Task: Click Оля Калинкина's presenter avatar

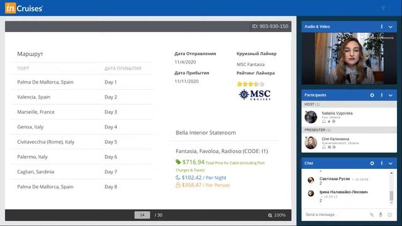Action: click(x=311, y=143)
